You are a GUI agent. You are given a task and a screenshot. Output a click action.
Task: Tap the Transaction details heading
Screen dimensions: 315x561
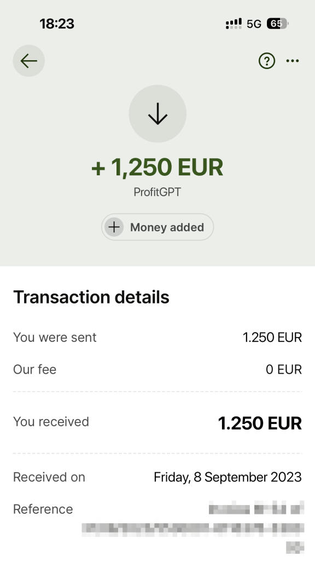[x=91, y=297]
